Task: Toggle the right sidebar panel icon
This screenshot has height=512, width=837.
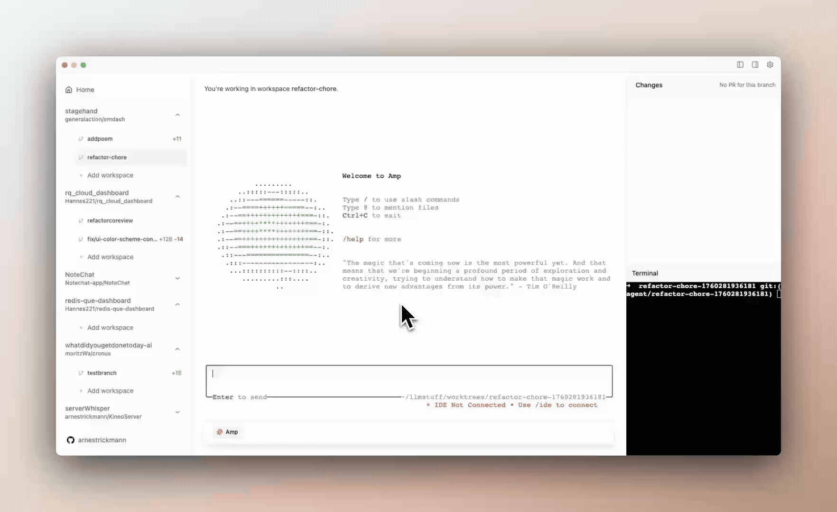Action: tap(755, 65)
